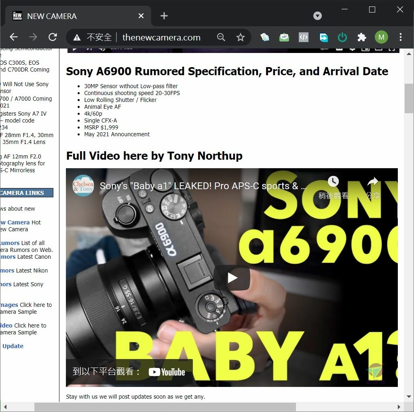The height and width of the screenshot is (412, 414).
Task: Click the Full Video here by Tony Northup heading
Action: pyautogui.click(x=154, y=156)
